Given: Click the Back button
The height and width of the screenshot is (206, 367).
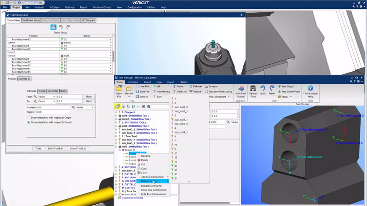Looking at the screenshot, I should tap(89, 101).
